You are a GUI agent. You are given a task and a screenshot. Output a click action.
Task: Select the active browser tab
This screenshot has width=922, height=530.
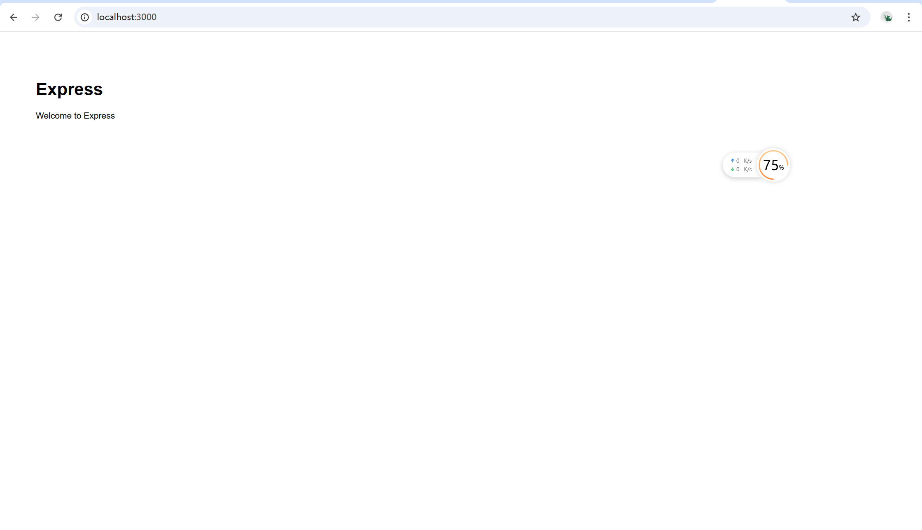[751, 1]
